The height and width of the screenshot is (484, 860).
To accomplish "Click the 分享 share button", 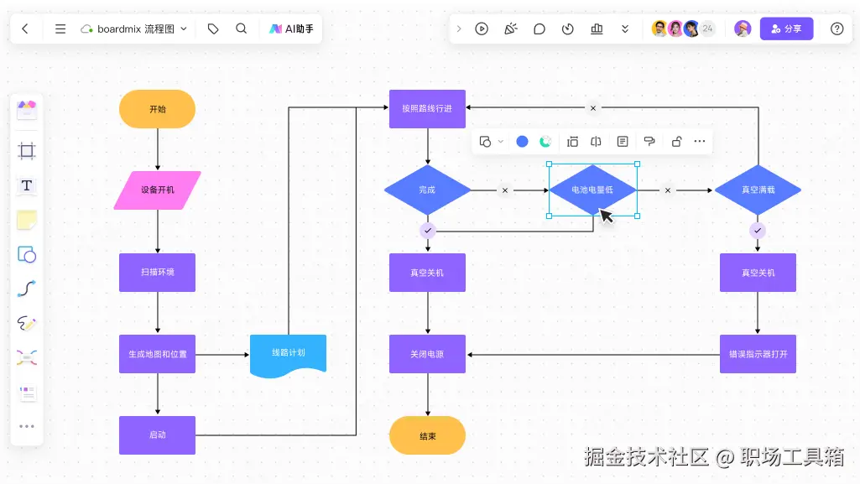I will coord(786,29).
